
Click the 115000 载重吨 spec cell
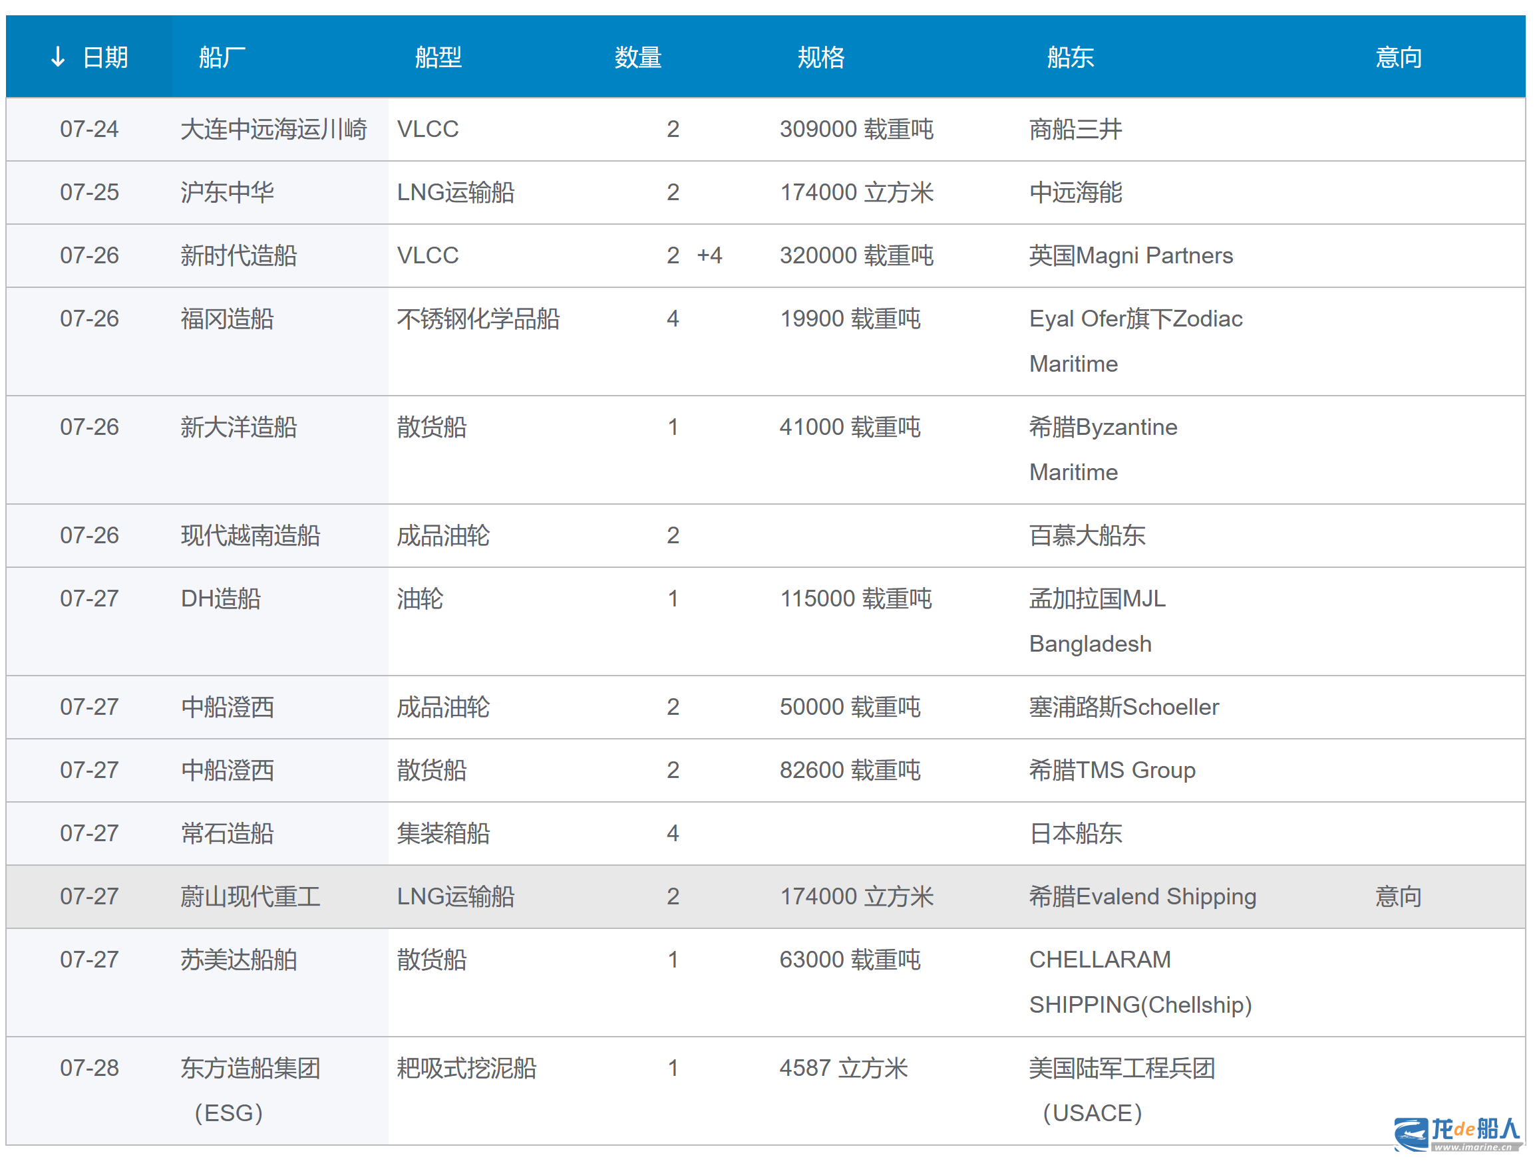tap(855, 599)
